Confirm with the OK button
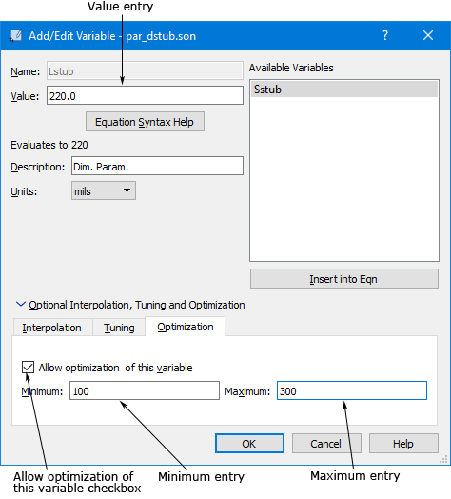This screenshot has width=451, height=499. point(249,444)
